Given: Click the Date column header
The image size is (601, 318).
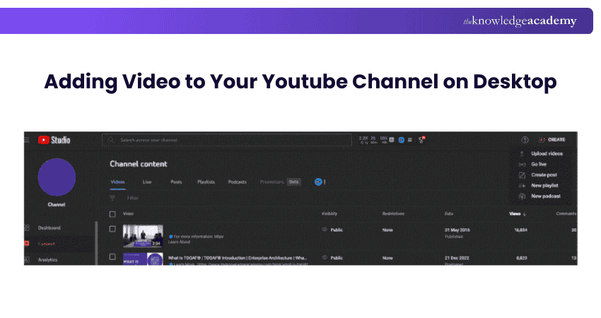Looking at the screenshot, I should coord(449,214).
